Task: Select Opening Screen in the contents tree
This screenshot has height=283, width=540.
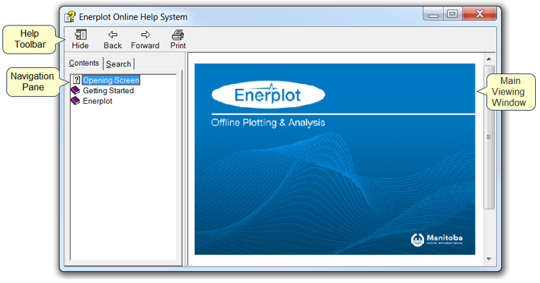Action: tap(110, 80)
